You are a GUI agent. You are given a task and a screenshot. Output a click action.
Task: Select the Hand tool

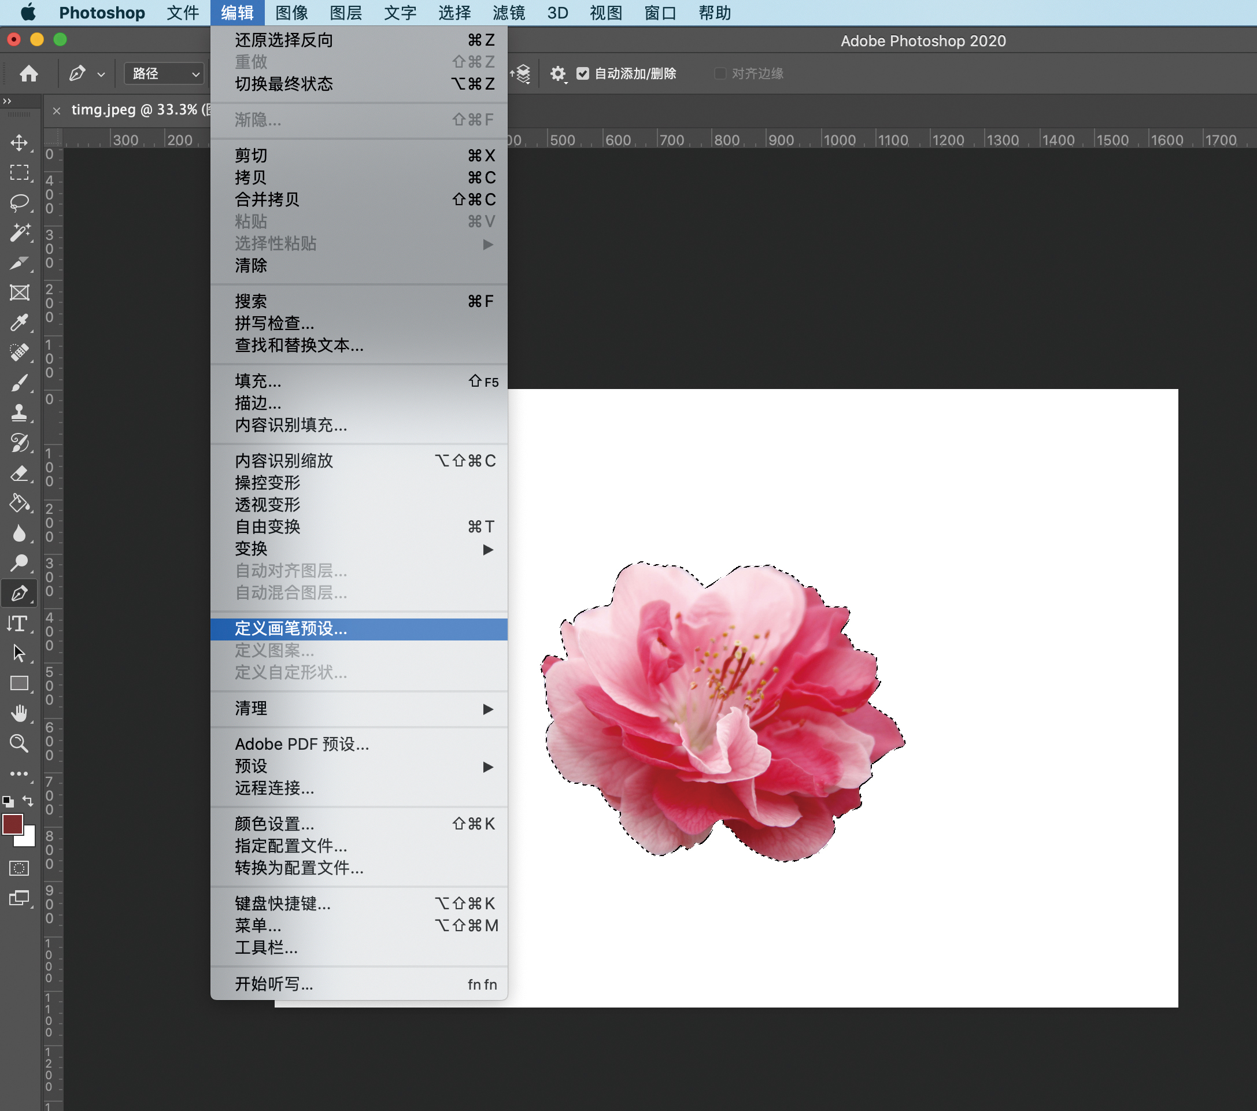point(20,713)
